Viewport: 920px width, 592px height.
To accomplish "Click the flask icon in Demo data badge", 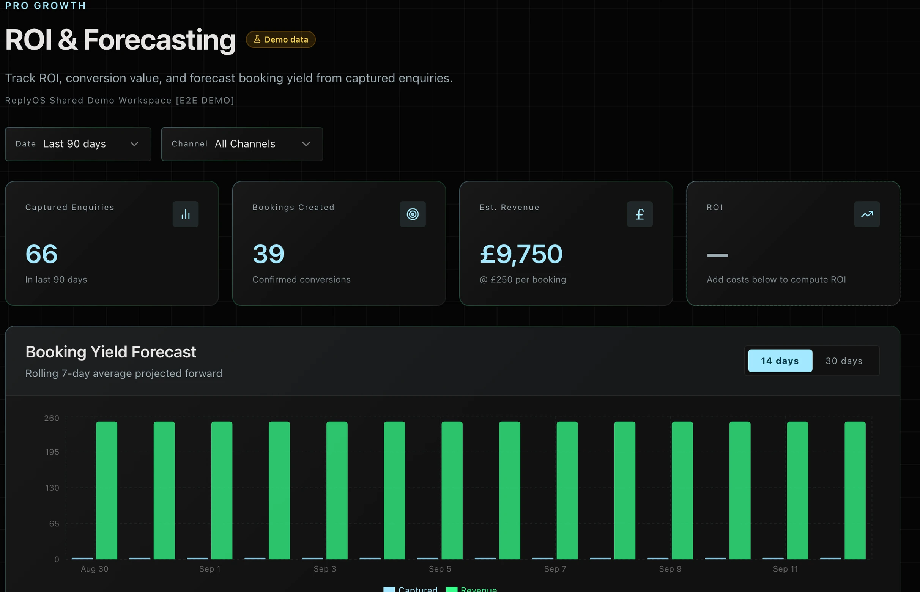I will coord(257,39).
